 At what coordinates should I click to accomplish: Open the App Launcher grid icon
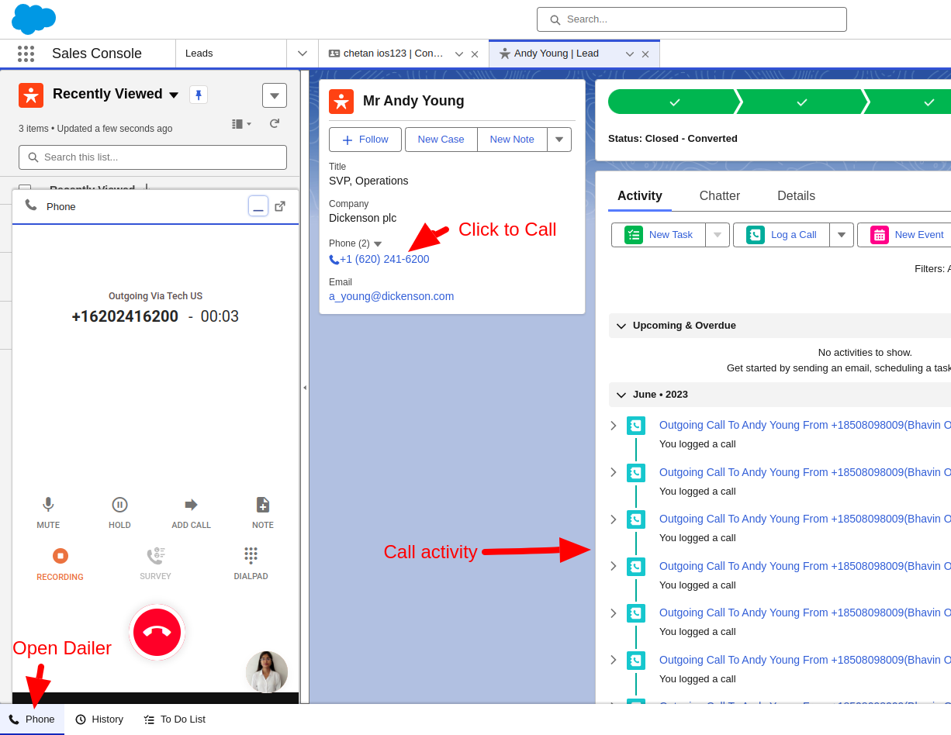click(x=26, y=53)
